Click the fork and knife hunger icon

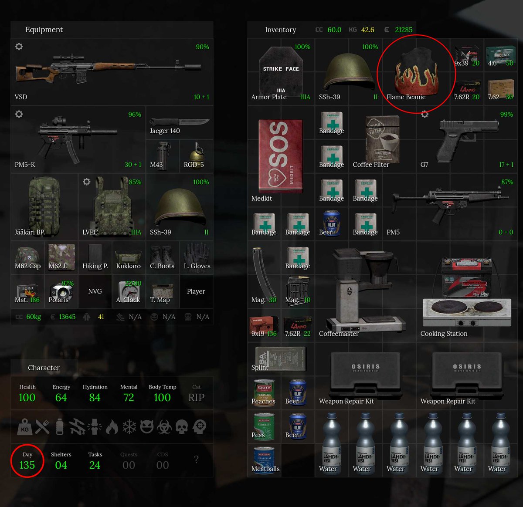[42, 427]
